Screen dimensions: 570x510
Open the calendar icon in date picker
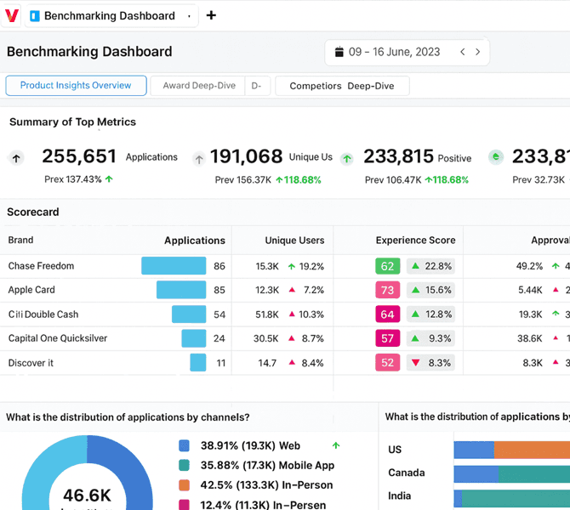[x=339, y=52]
